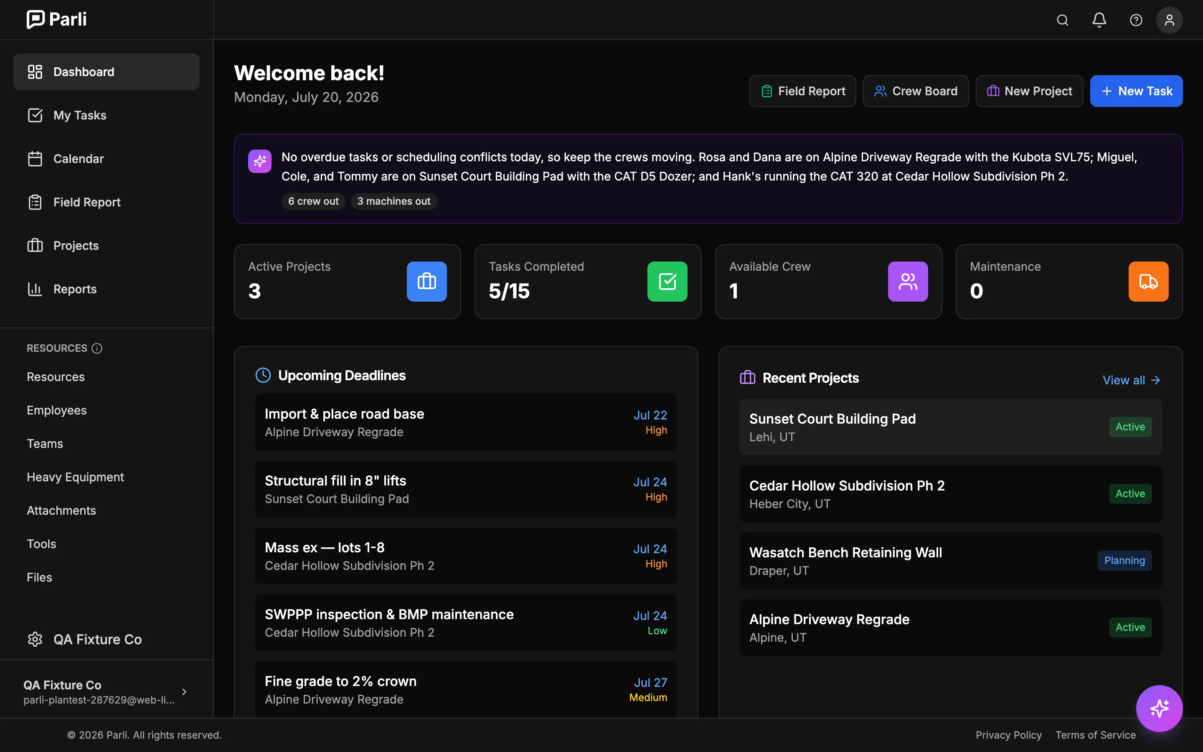1203x752 pixels.
Task: Click the Tasks Completed 5/15 value
Action: [x=509, y=291]
